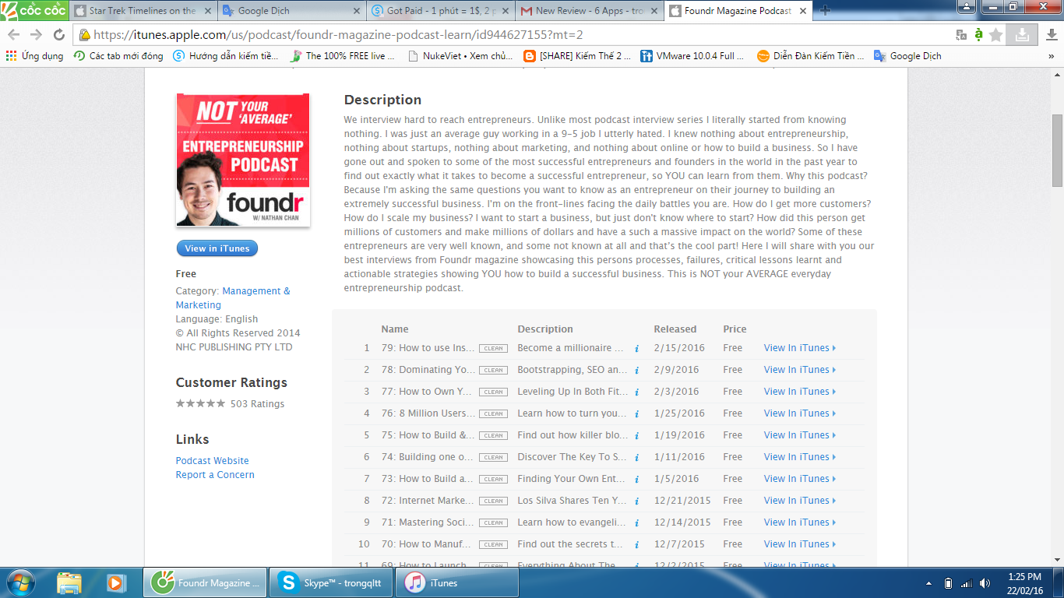Click View In iTunes for episode 71
Screen dimensions: 1064x598
[x=800, y=522]
